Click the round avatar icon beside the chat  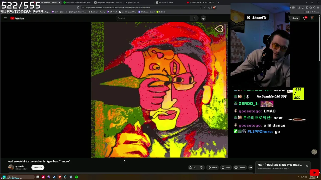pyautogui.click(x=314, y=152)
